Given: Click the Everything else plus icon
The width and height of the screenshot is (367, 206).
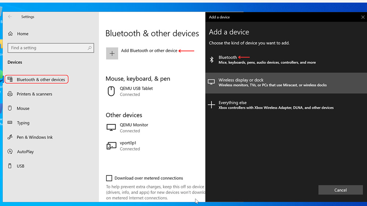Looking at the screenshot, I should [211, 105].
